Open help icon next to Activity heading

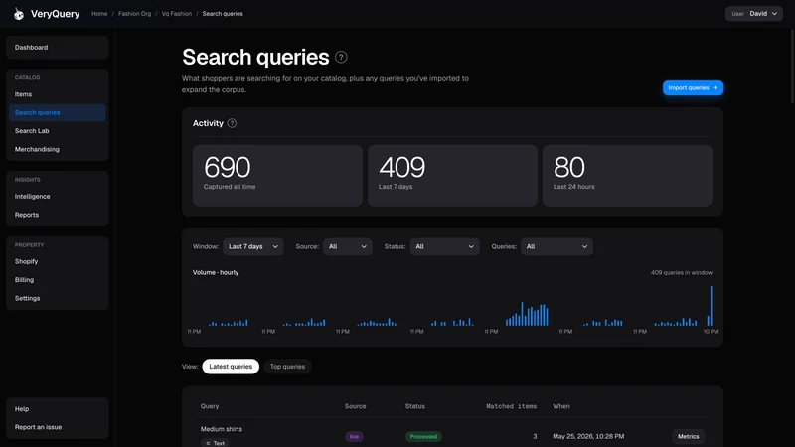click(x=232, y=123)
